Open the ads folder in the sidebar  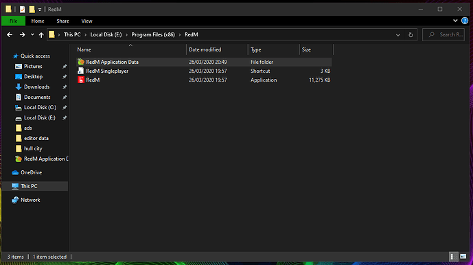click(x=27, y=128)
